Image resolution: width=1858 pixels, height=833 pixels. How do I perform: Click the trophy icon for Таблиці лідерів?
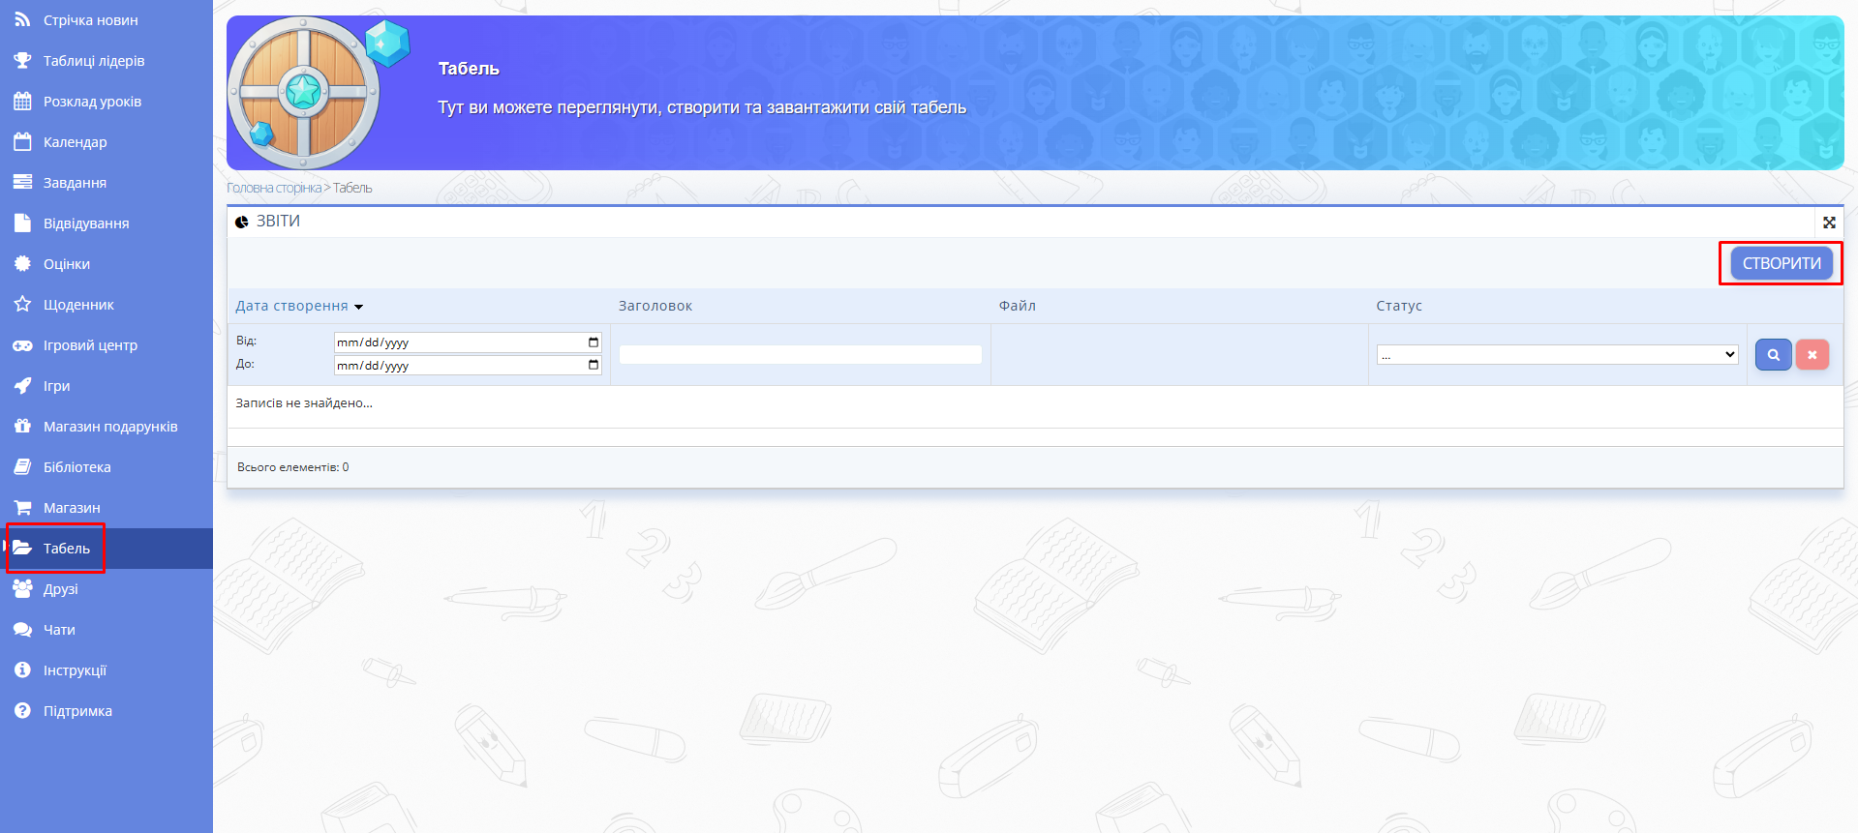click(22, 61)
